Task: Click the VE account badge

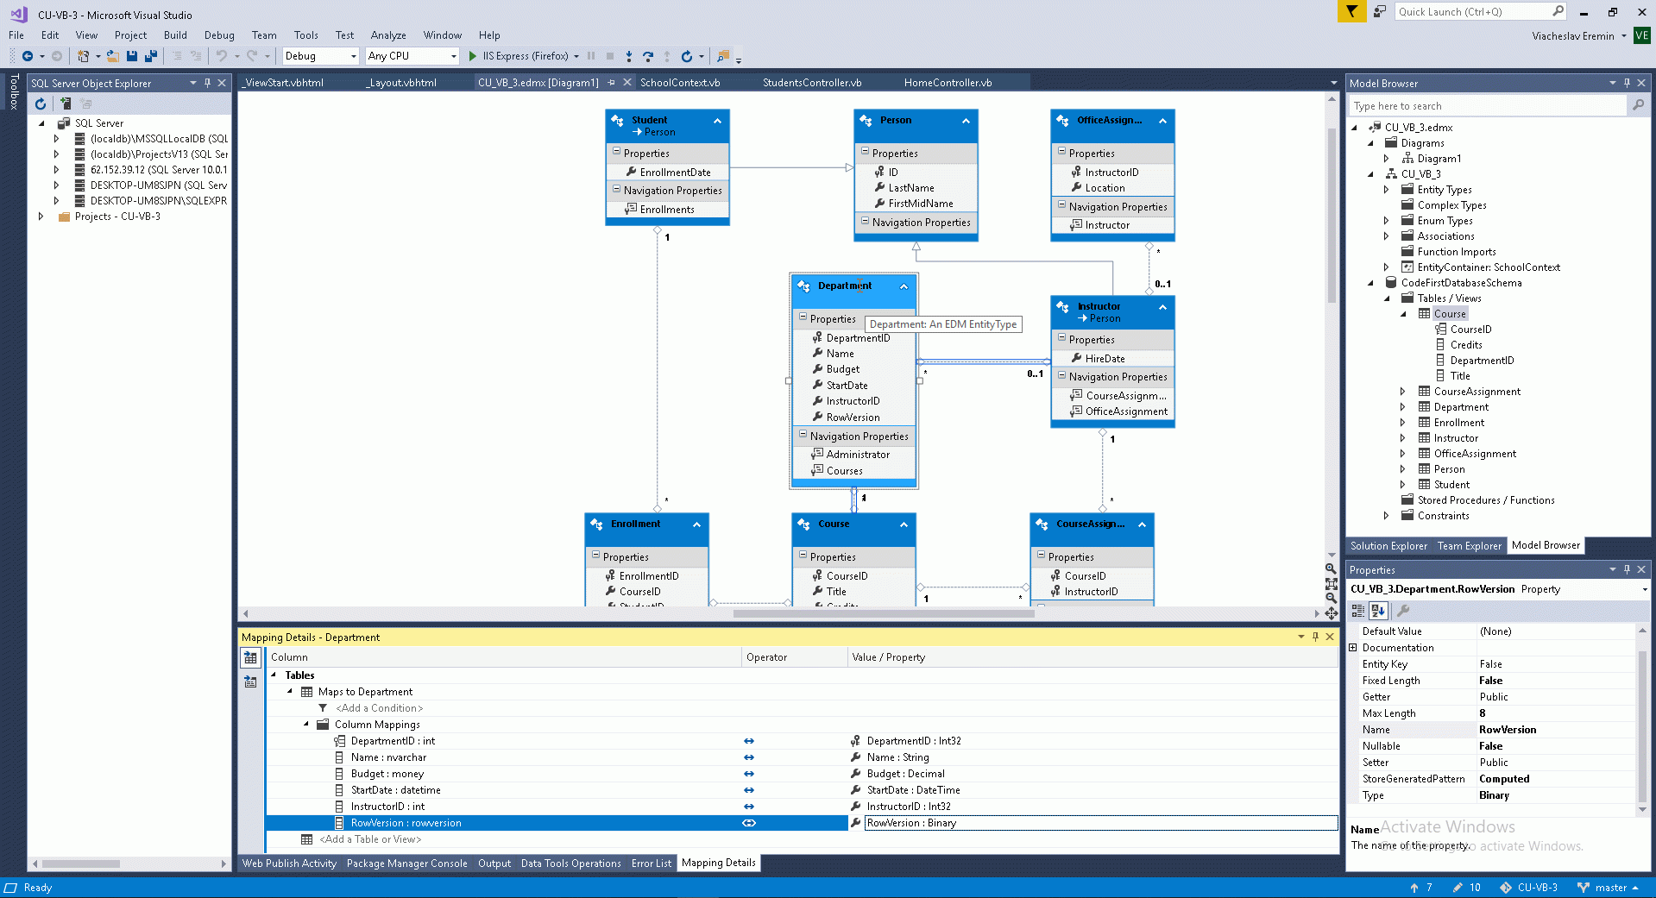Action: [x=1641, y=35]
